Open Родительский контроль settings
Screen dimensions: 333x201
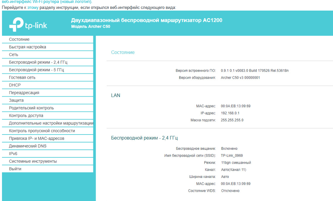[48, 108]
